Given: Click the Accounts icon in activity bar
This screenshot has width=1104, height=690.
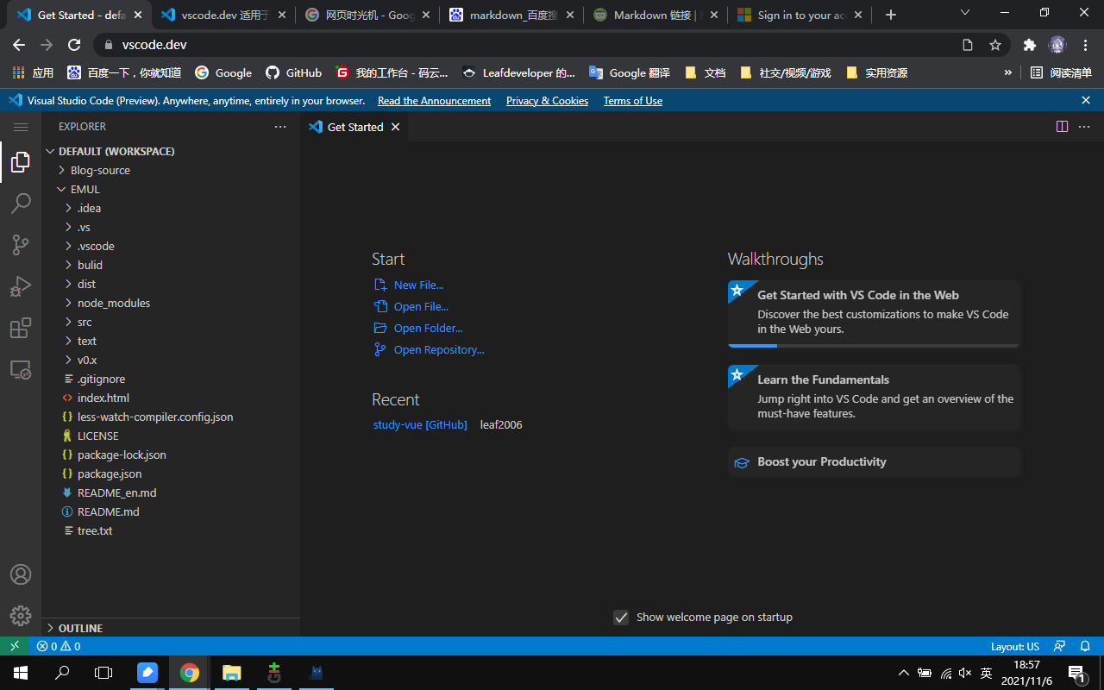Looking at the screenshot, I should tap(21, 574).
